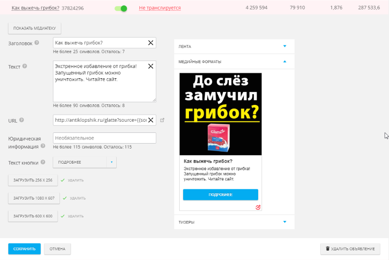
Task: Click 'Загрузить 1080 x 607' button
Action: pos(34,198)
